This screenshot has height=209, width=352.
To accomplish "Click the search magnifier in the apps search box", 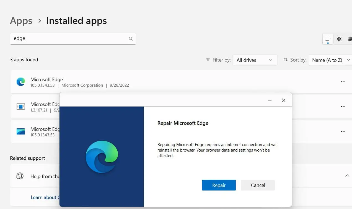I will (131, 39).
